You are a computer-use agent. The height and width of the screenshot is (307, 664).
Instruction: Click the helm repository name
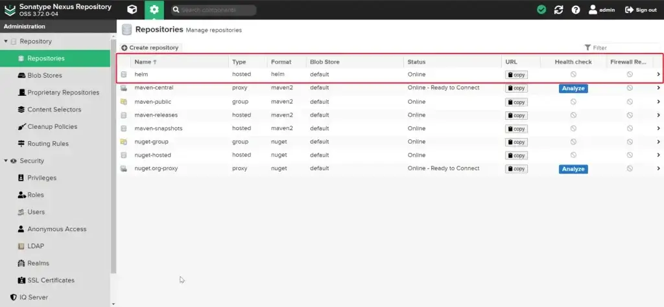click(141, 74)
